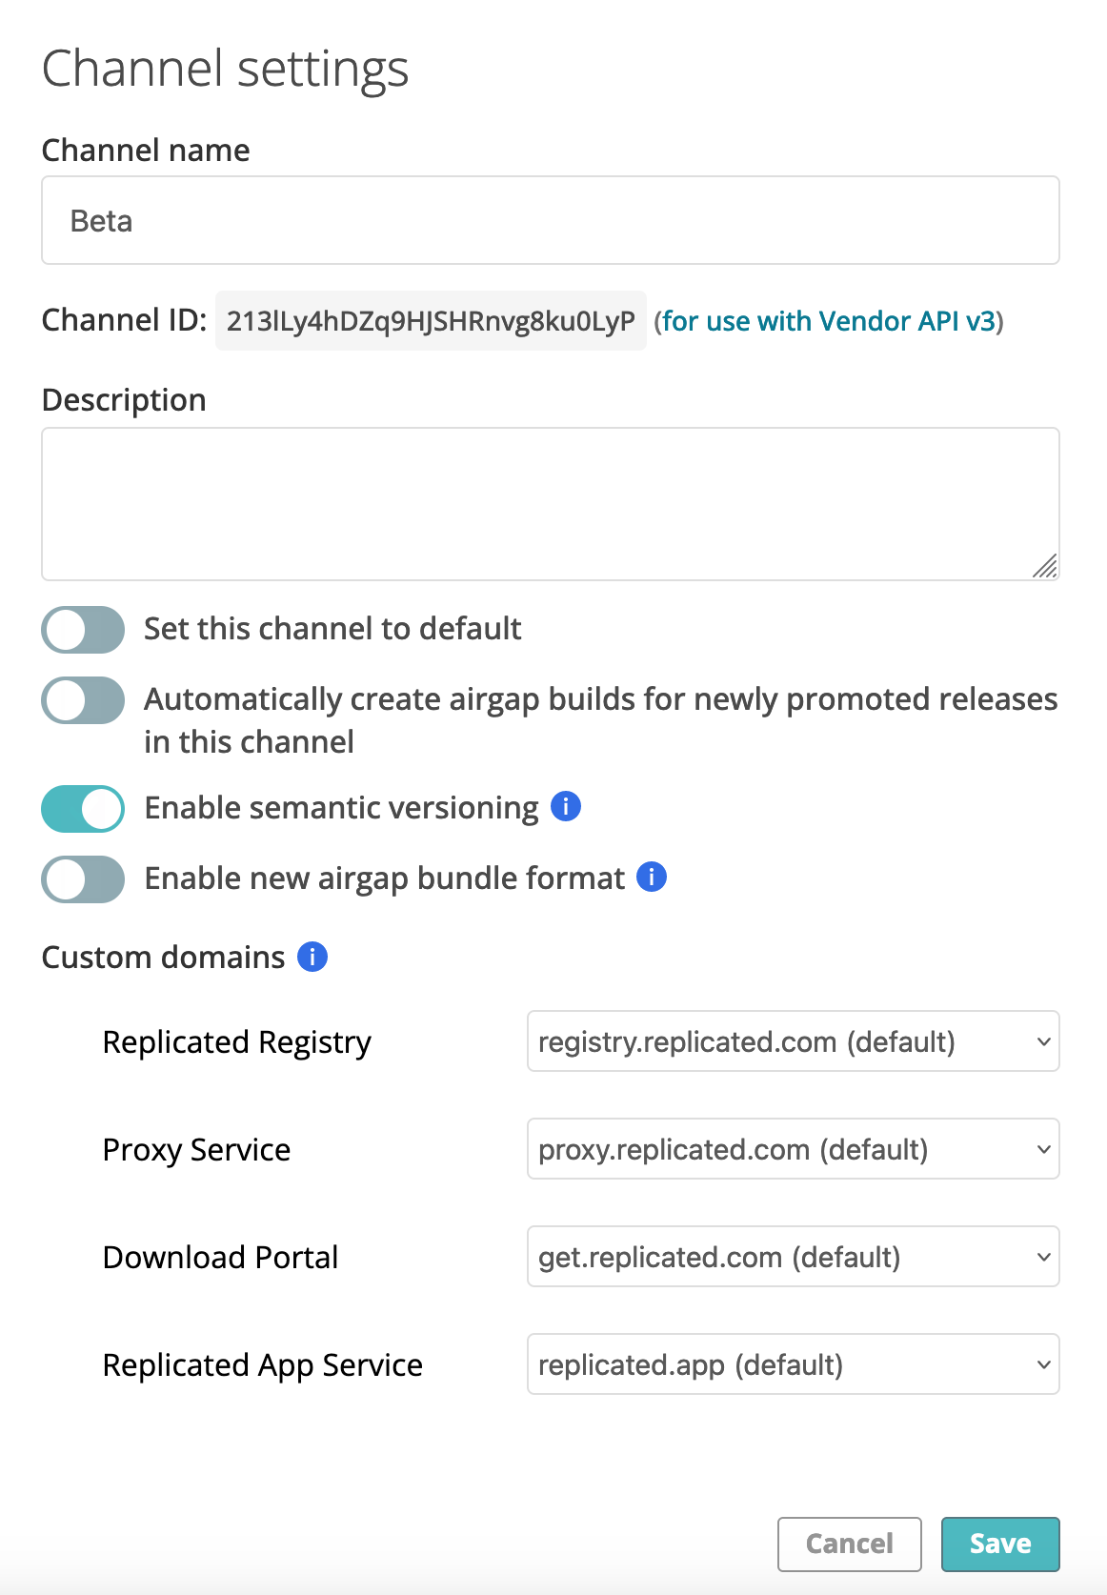The width and height of the screenshot is (1107, 1595).
Task: Click the info icon beside Enable new airgap bundle format
Action: coord(651,878)
